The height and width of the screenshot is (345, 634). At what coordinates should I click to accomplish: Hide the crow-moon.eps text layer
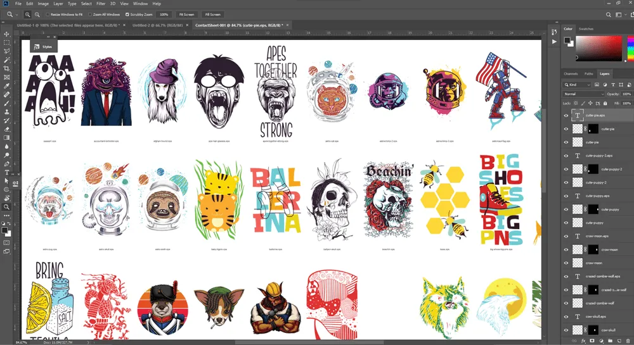click(x=566, y=236)
